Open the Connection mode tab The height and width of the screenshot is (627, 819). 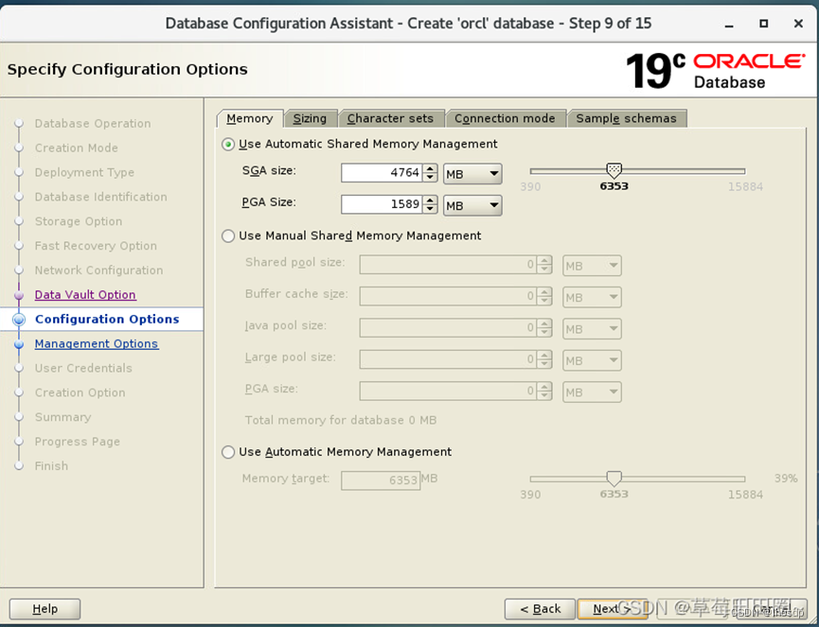point(505,118)
